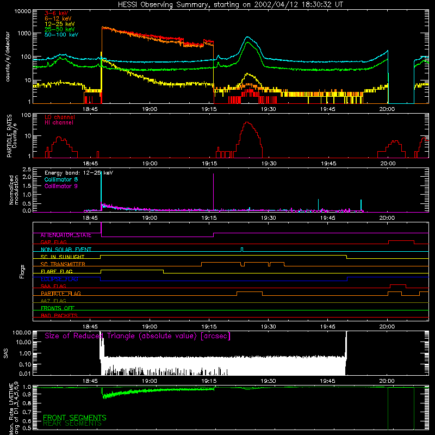Viewport: 435px width, 435px height.
Task: Select the red 3-6 keV legend label
Action: (x=57, y=13)
